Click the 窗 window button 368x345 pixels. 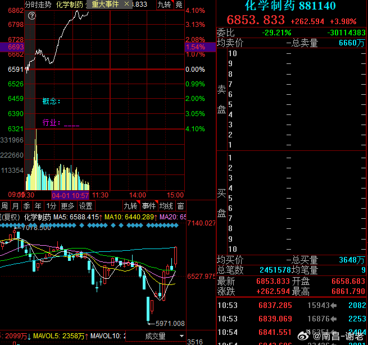pos(180,206)
